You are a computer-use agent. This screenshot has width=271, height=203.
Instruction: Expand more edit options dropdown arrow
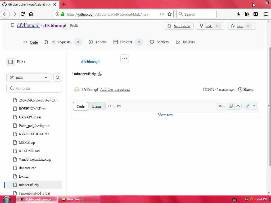pyautogui.click(x=254, y=106)
